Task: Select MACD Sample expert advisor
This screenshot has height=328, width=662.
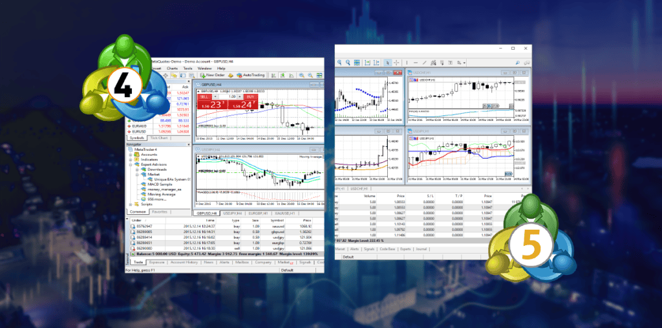Action: pos(162,184)
